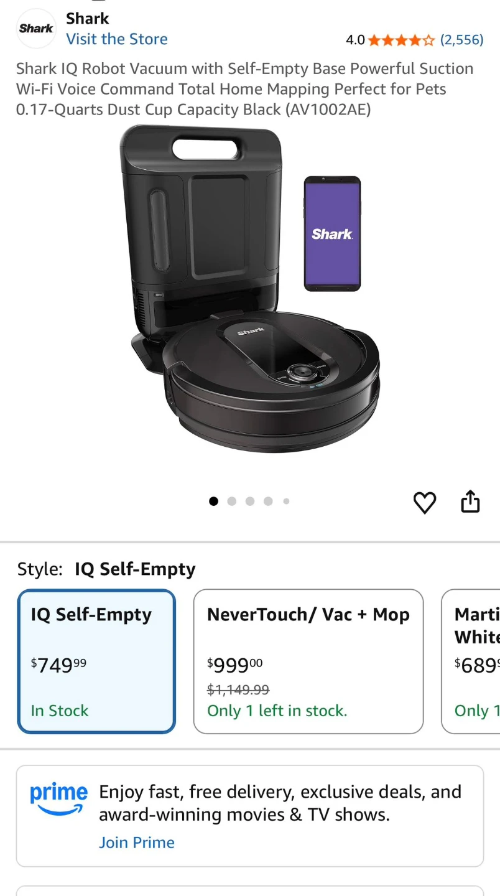The width and height of the screenshot is (500, 896).
Task: Open the 2,556 reviews count link
Action: (x=461, y=40)
